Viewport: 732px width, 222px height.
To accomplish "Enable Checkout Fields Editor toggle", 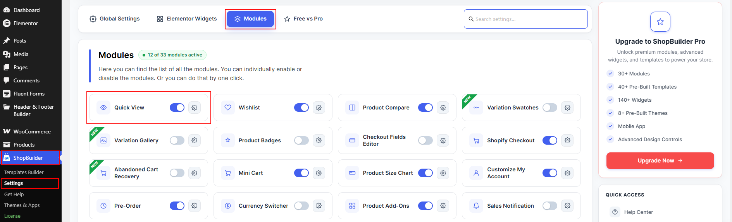I will click(x=425, y=140).
